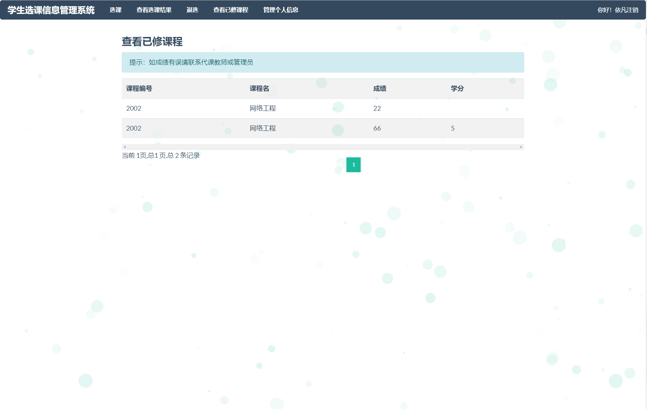Image resolution: width=647 pixels, height=409 pixels.
Task: Open the 查看选课结果 page
Action: coord(154,10)
